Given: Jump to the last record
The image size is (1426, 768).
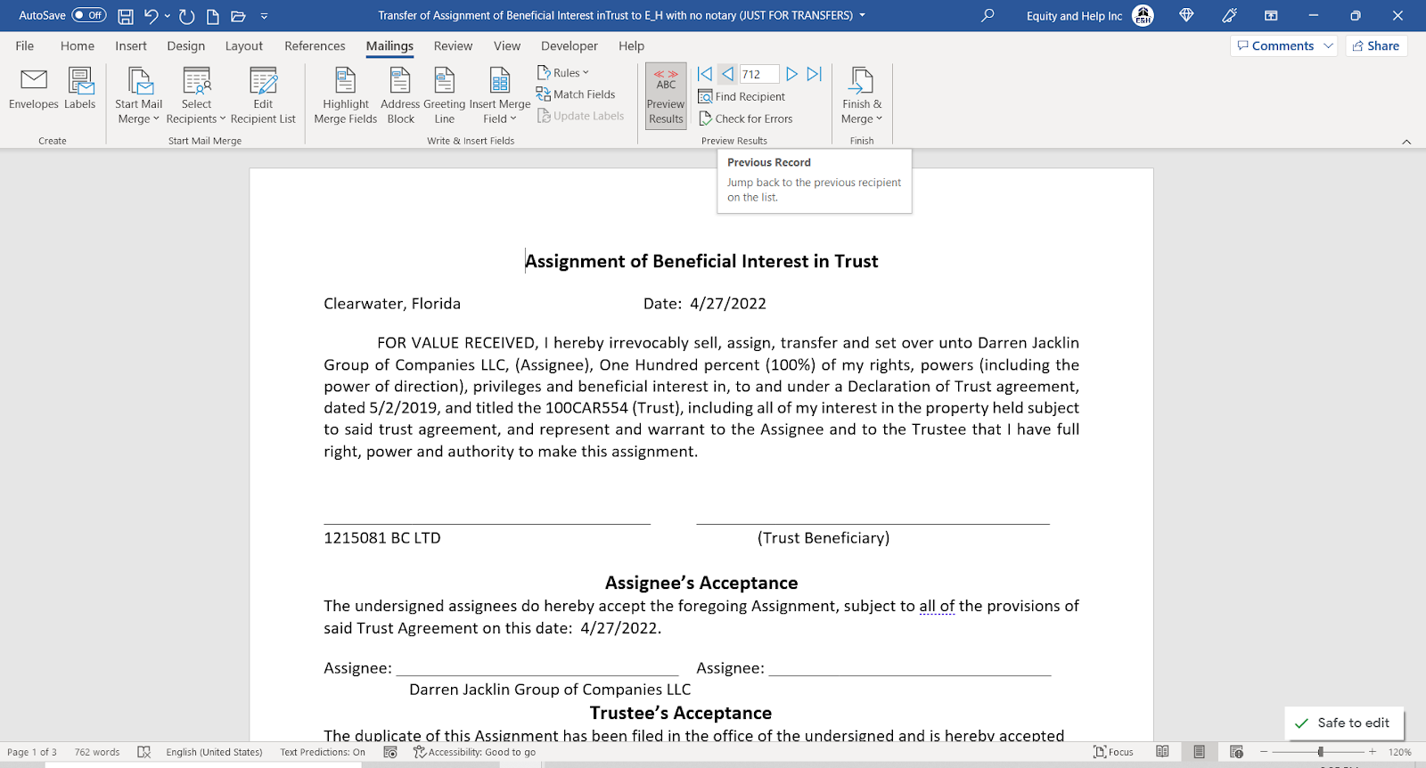Looking at the screenshot, I should (x=815, y=74).
